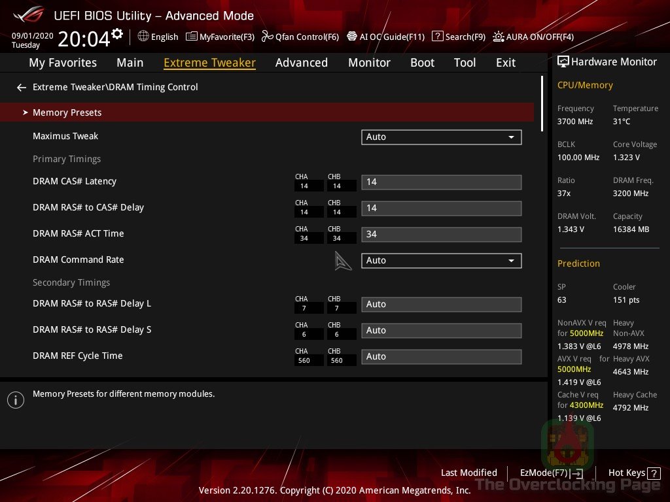Click the DRAM CAS# Latency value field
The width and height of the screenshot is (670, 502).
[x=441, y=182]
